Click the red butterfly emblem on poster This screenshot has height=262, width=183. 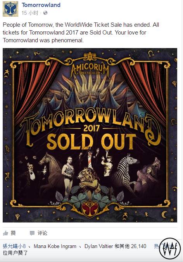click(90, 209)
